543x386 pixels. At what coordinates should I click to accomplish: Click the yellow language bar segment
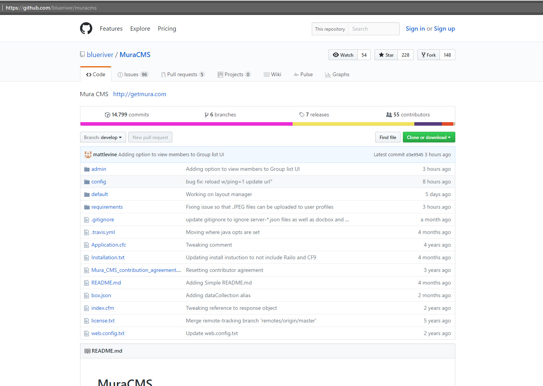coord(353,124)
